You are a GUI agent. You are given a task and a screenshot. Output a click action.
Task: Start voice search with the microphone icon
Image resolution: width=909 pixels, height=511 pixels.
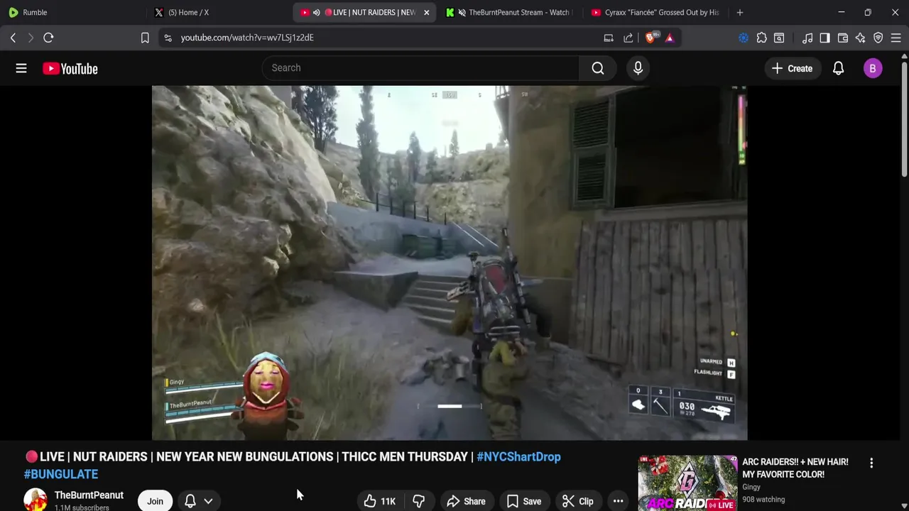pyautogui.click(x=638, y=68)
